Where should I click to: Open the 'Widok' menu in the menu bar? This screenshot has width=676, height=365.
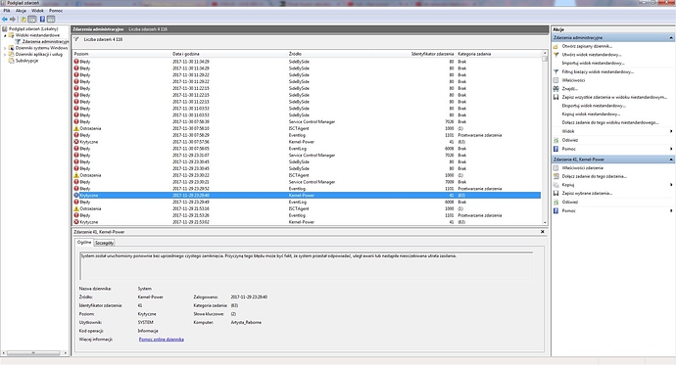pyautogui.click(x=37, y=11)
